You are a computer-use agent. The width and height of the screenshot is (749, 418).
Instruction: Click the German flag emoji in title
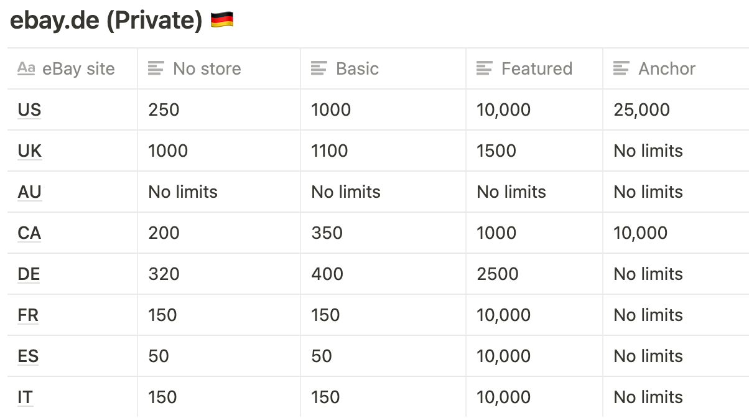[x=222, y=21]
